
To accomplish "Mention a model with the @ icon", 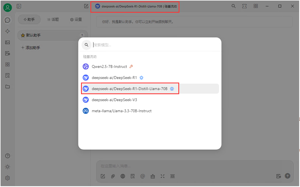I will pyautogui.click(x=143, y=176).
